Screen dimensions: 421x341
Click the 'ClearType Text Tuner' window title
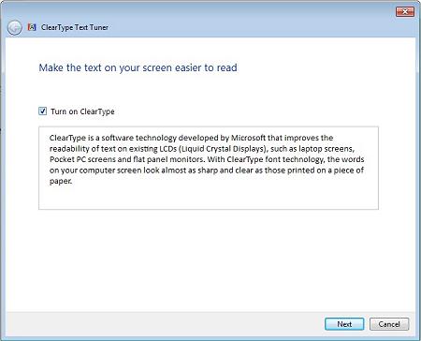point(75,27)
